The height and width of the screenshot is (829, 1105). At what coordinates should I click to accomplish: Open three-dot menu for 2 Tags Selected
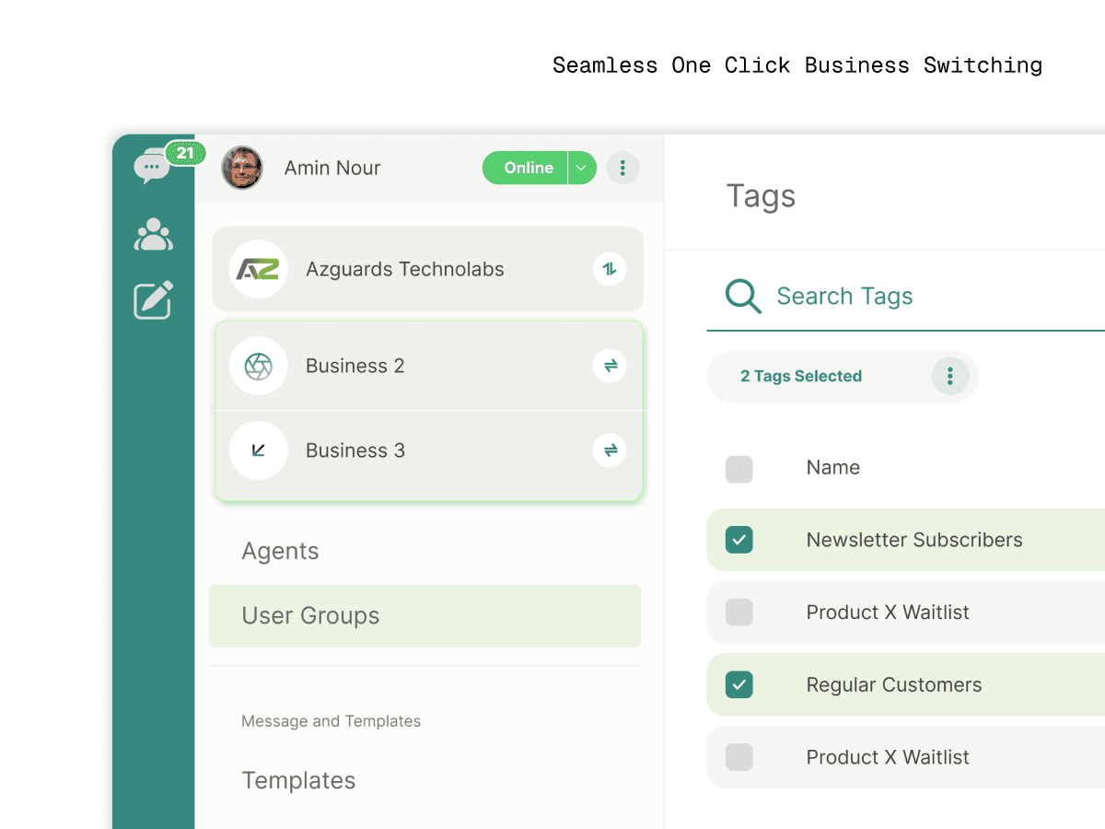(949, 376)
